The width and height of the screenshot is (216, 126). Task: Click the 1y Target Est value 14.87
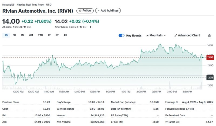pyautogui.click(x=210, y=122)
